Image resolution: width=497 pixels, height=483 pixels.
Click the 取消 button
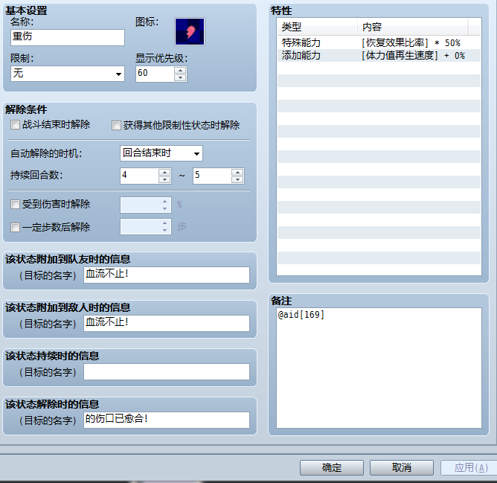click(x=402, y=468)
